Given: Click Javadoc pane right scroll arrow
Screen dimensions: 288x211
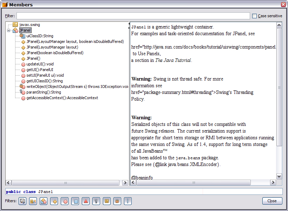Looking at the screenshot, I should pyautogui.click(x=273, y=183).
